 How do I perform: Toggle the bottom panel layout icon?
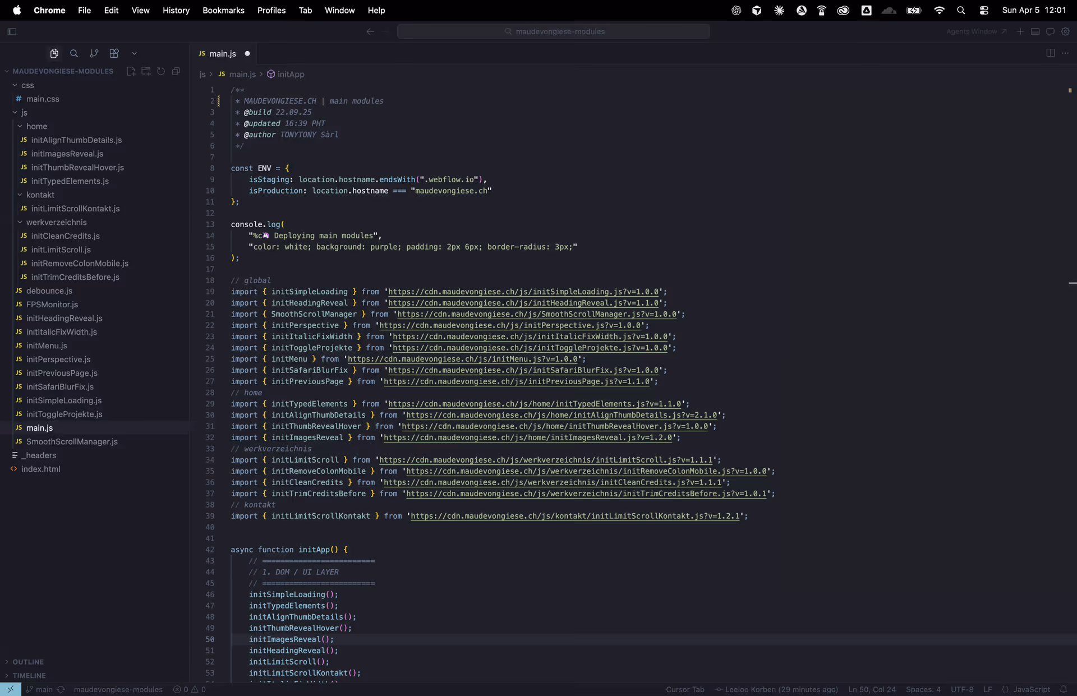coord(1035,31)
